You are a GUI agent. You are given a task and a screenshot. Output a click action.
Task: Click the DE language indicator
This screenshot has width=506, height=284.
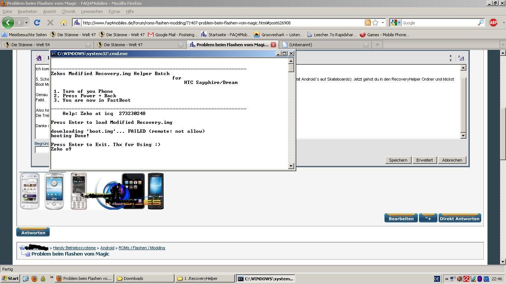coord(437,279)
